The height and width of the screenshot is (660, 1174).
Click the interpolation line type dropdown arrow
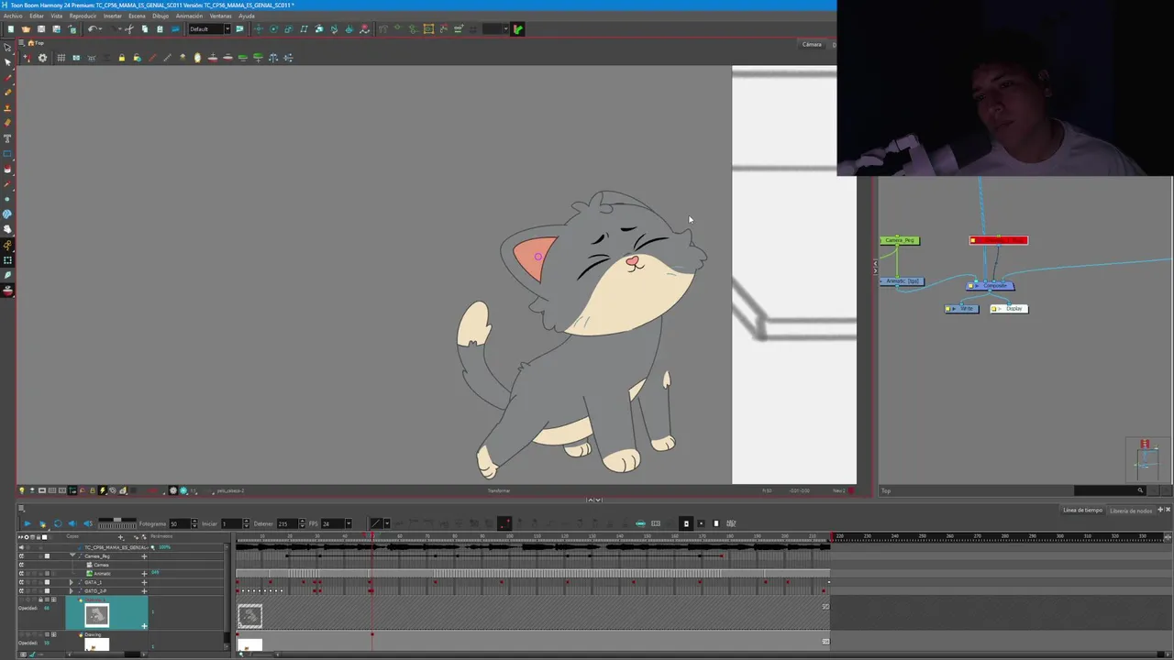pyautogui.click(x=387, y=523)
